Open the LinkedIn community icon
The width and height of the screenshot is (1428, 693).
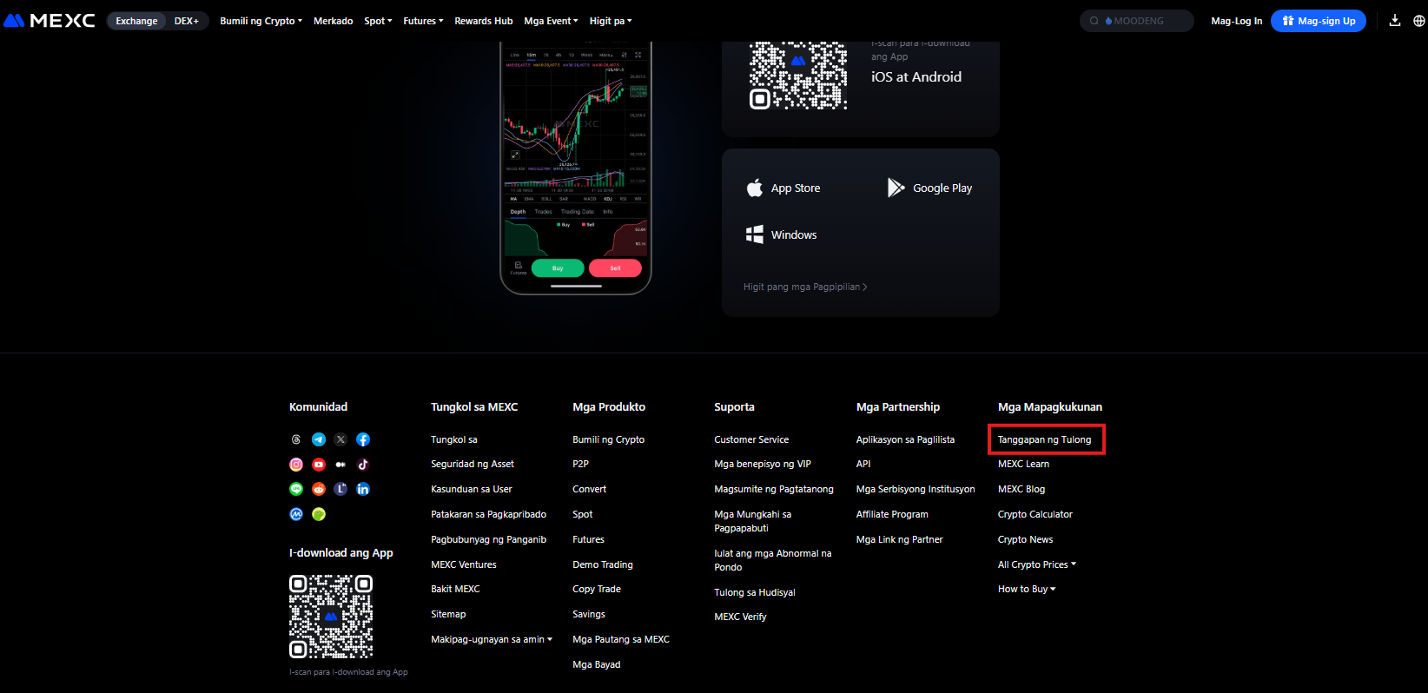point(363,489)
